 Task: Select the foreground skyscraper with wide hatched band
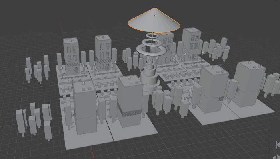130,101
